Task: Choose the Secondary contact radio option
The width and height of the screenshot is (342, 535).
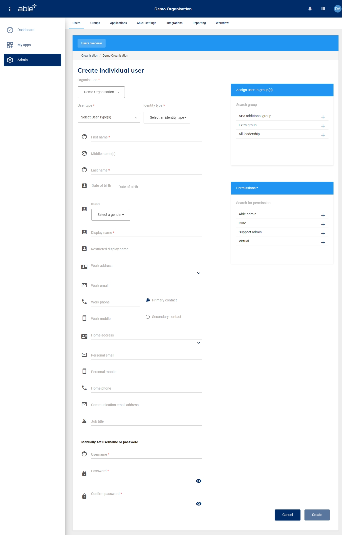Action: (148, 317)
